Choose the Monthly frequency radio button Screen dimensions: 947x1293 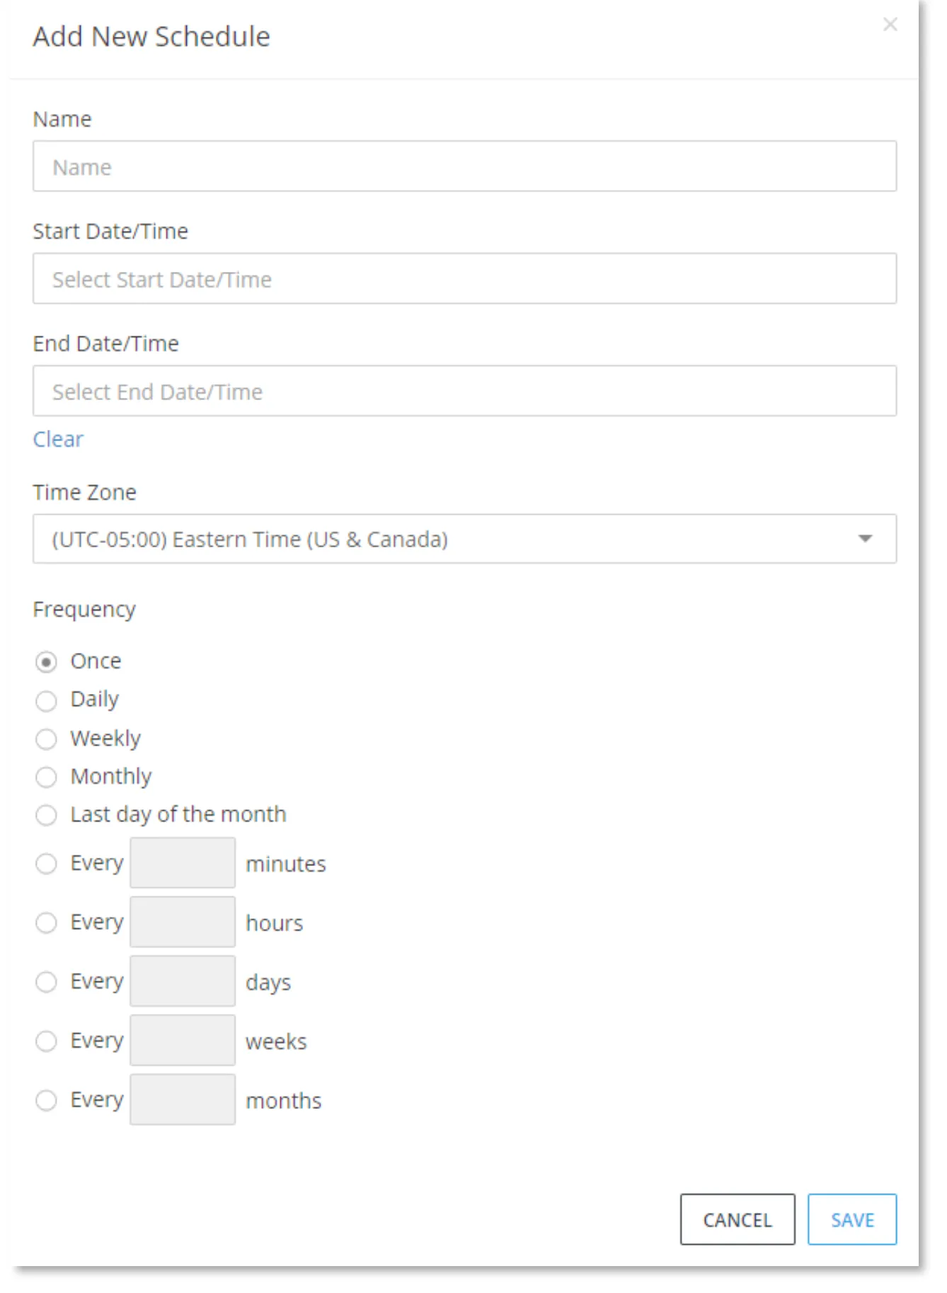click(x=46, y=777)
